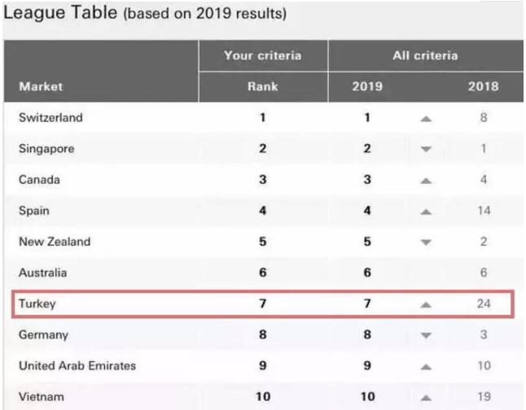The height and width of the screenshot is (410, 526).
Task: Click Turkey's 2018 rank value 24
Action: (484, 305)
